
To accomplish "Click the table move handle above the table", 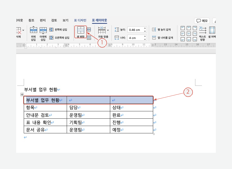I will pos(22,94).
